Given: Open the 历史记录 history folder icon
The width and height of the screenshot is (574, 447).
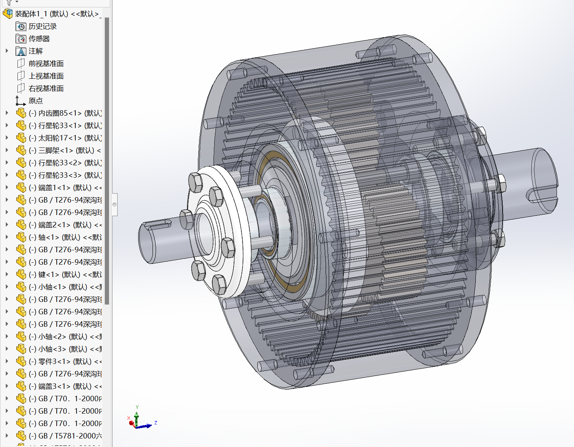Looking at the screenshot, I should click(x=21, y=26).
